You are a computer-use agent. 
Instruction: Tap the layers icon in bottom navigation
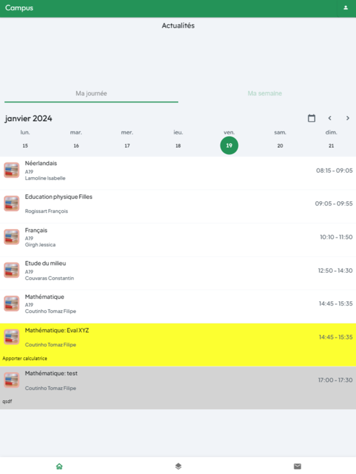click(x=178, y=466)
